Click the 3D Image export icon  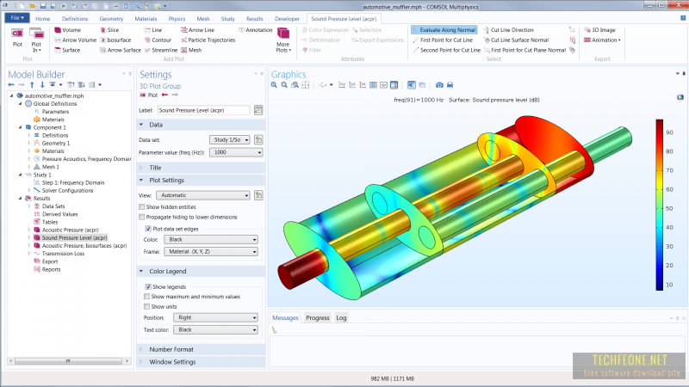click(x=599, y=30)
